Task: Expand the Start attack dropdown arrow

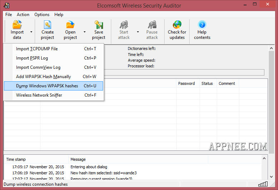Action: [x=138, y=32]
